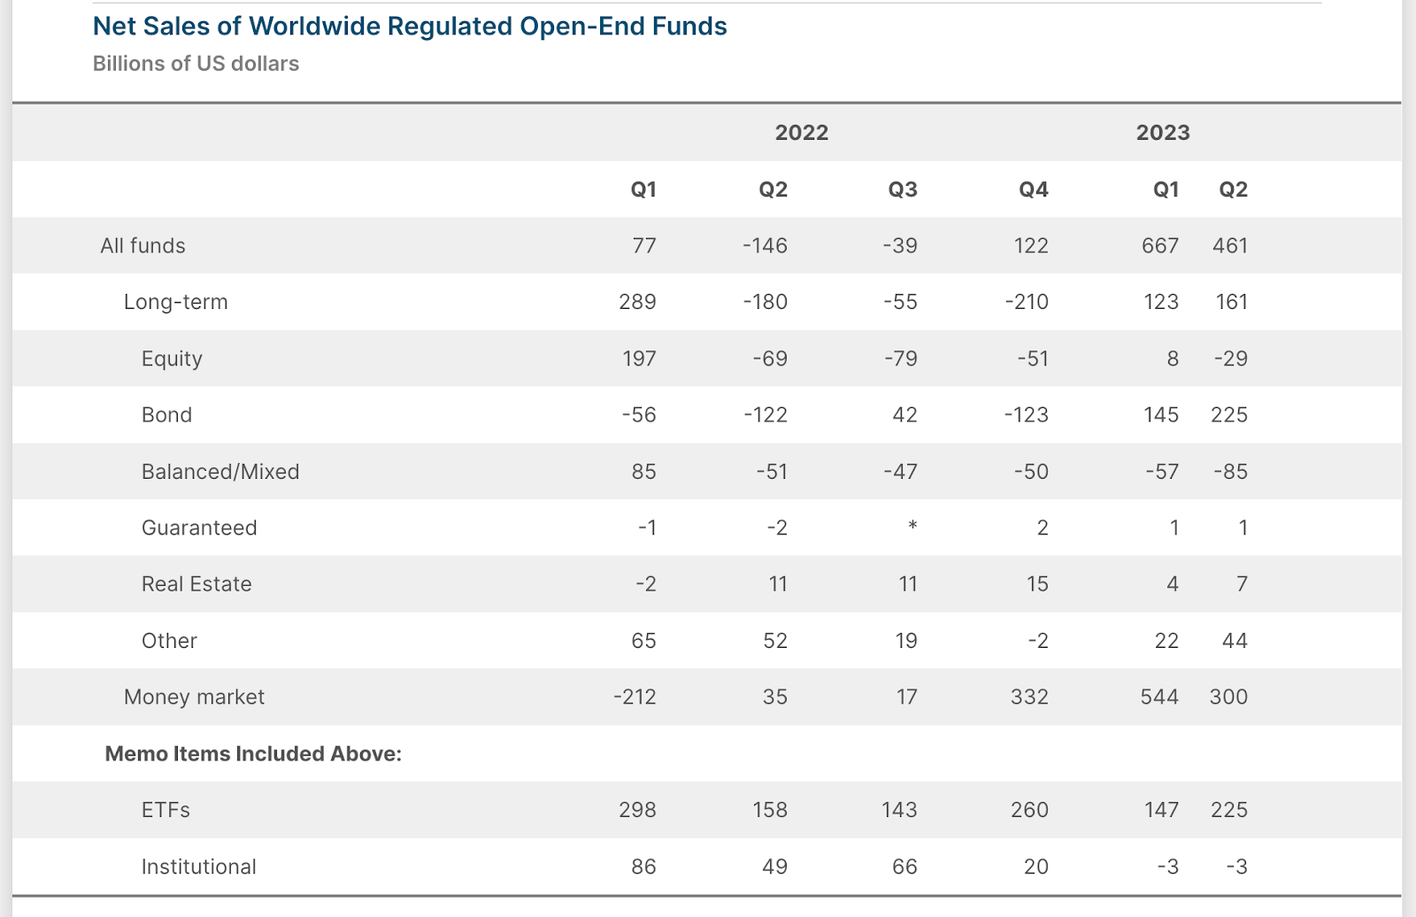1416x917 pixels.
Task: Click Equity value -79
Action: [900, 359]
